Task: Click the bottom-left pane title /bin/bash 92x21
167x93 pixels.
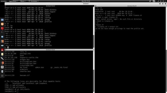Action: (x=50, y=50)
